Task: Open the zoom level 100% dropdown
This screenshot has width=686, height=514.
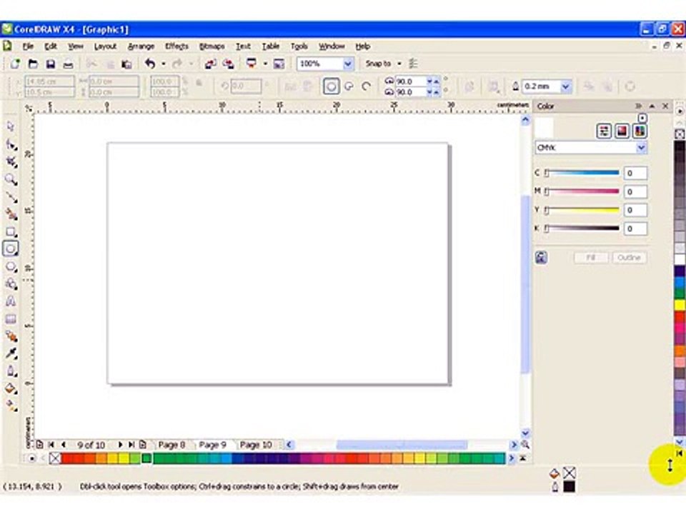Action: tap(348, 64)
